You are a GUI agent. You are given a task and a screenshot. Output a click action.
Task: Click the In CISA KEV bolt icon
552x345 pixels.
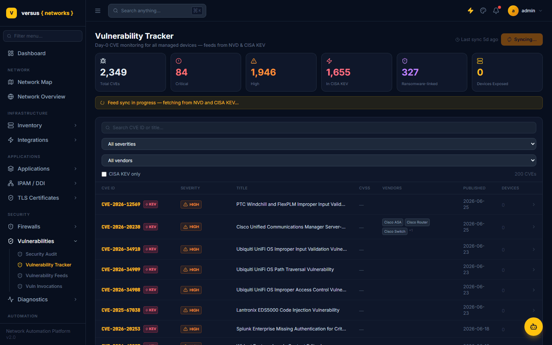pyautogui.click(x=329, y=61)
